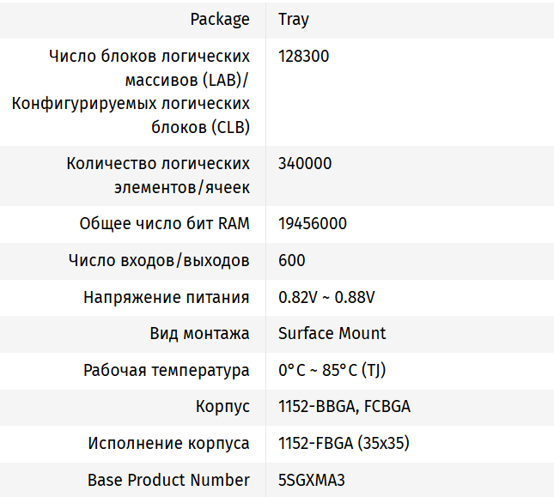Click the Количество логических элементов/ячеек label
Screen dimensions: 554x497
pyautogui.click(x=158, y=175)
